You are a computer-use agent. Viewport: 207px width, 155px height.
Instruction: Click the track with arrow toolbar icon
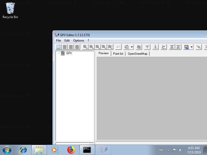(x=164, y=47)
